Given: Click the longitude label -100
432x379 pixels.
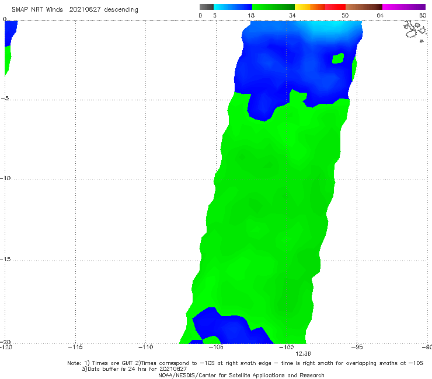Looking at the screenshot, I should click(x=287, y=347).
